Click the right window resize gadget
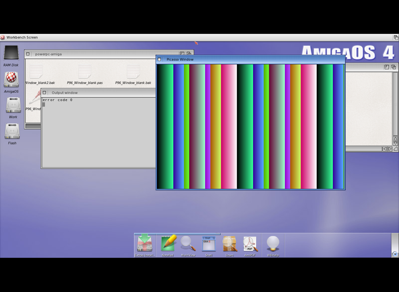This screenshot has width=399, height=292. point(395,149)
